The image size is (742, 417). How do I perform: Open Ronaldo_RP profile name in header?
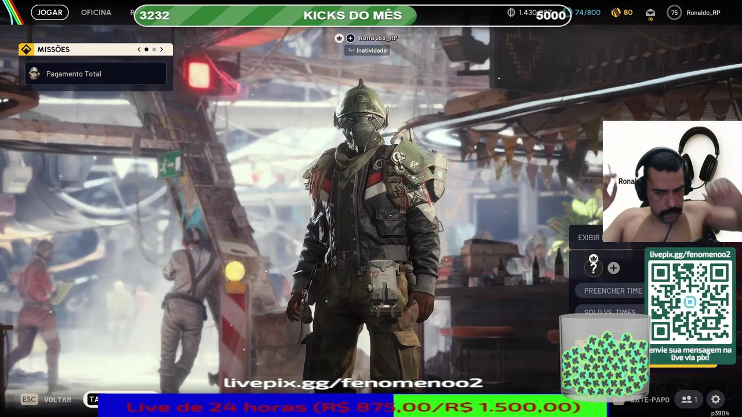(x=703, y=13)
